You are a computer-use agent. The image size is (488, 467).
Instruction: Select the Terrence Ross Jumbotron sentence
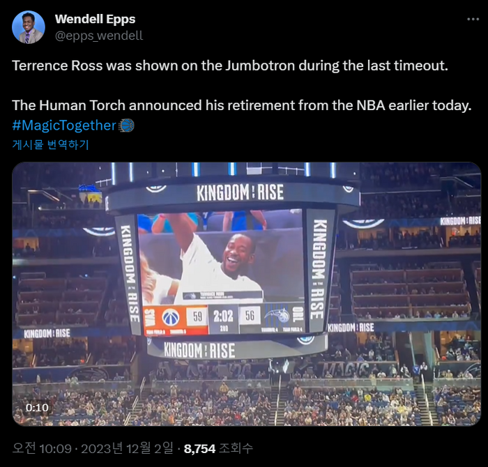[x=230, y=66]
